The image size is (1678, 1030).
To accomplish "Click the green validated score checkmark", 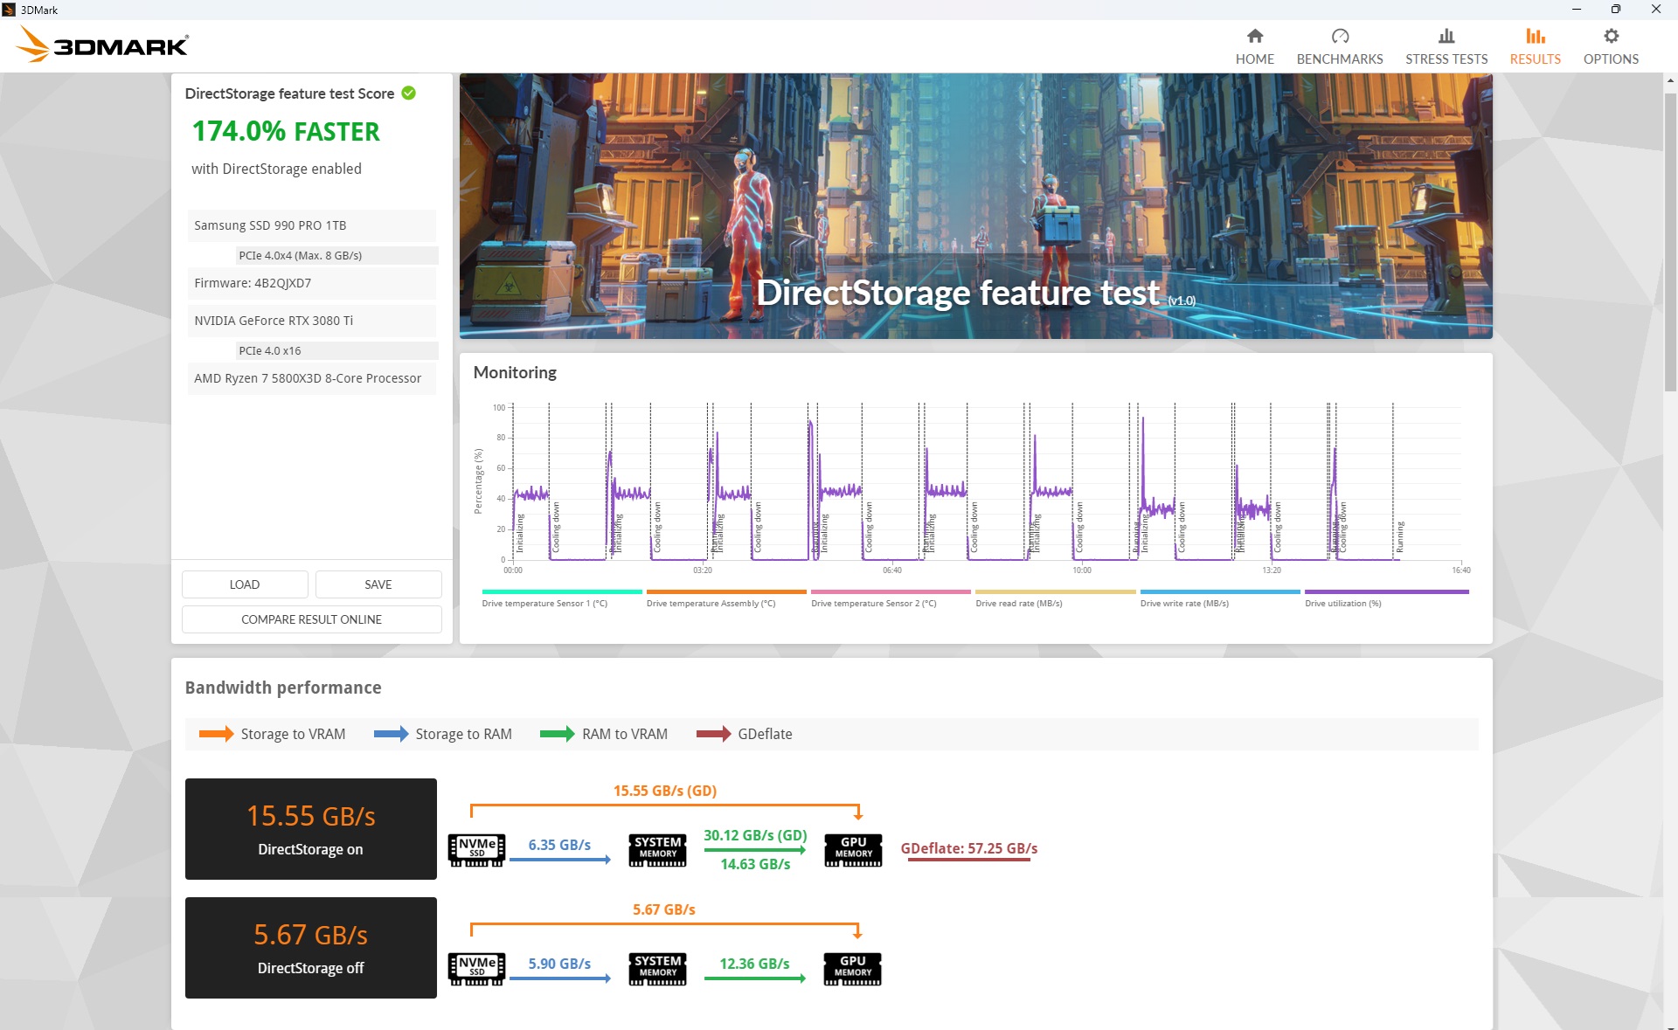I will click(x=408, y=93).
